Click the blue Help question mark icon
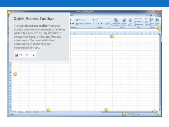The height and width of the screenshot is (127, 169). click(x=151, y=15)
